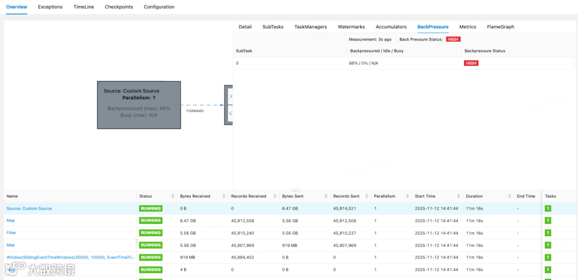View the Watermarks sub-tab

point(351,27)
